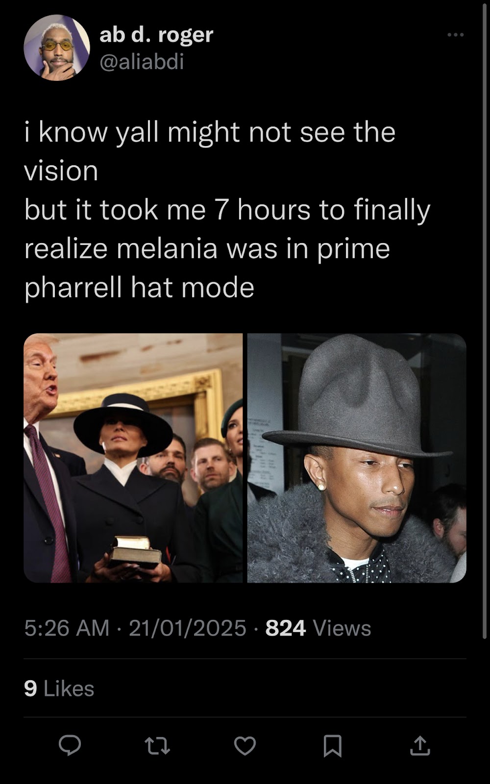This screenshot has width=490, height=784.
Task: Click the display name ab d. roger
Action: point(156,34)
